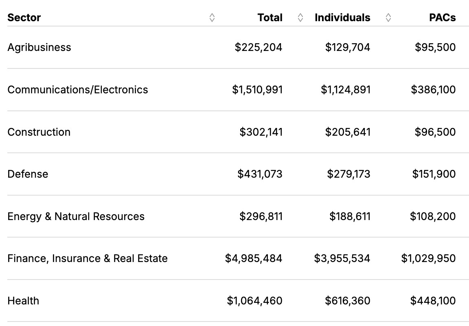Select the Construction row label
469x326 pixels.
click(39, 132)
